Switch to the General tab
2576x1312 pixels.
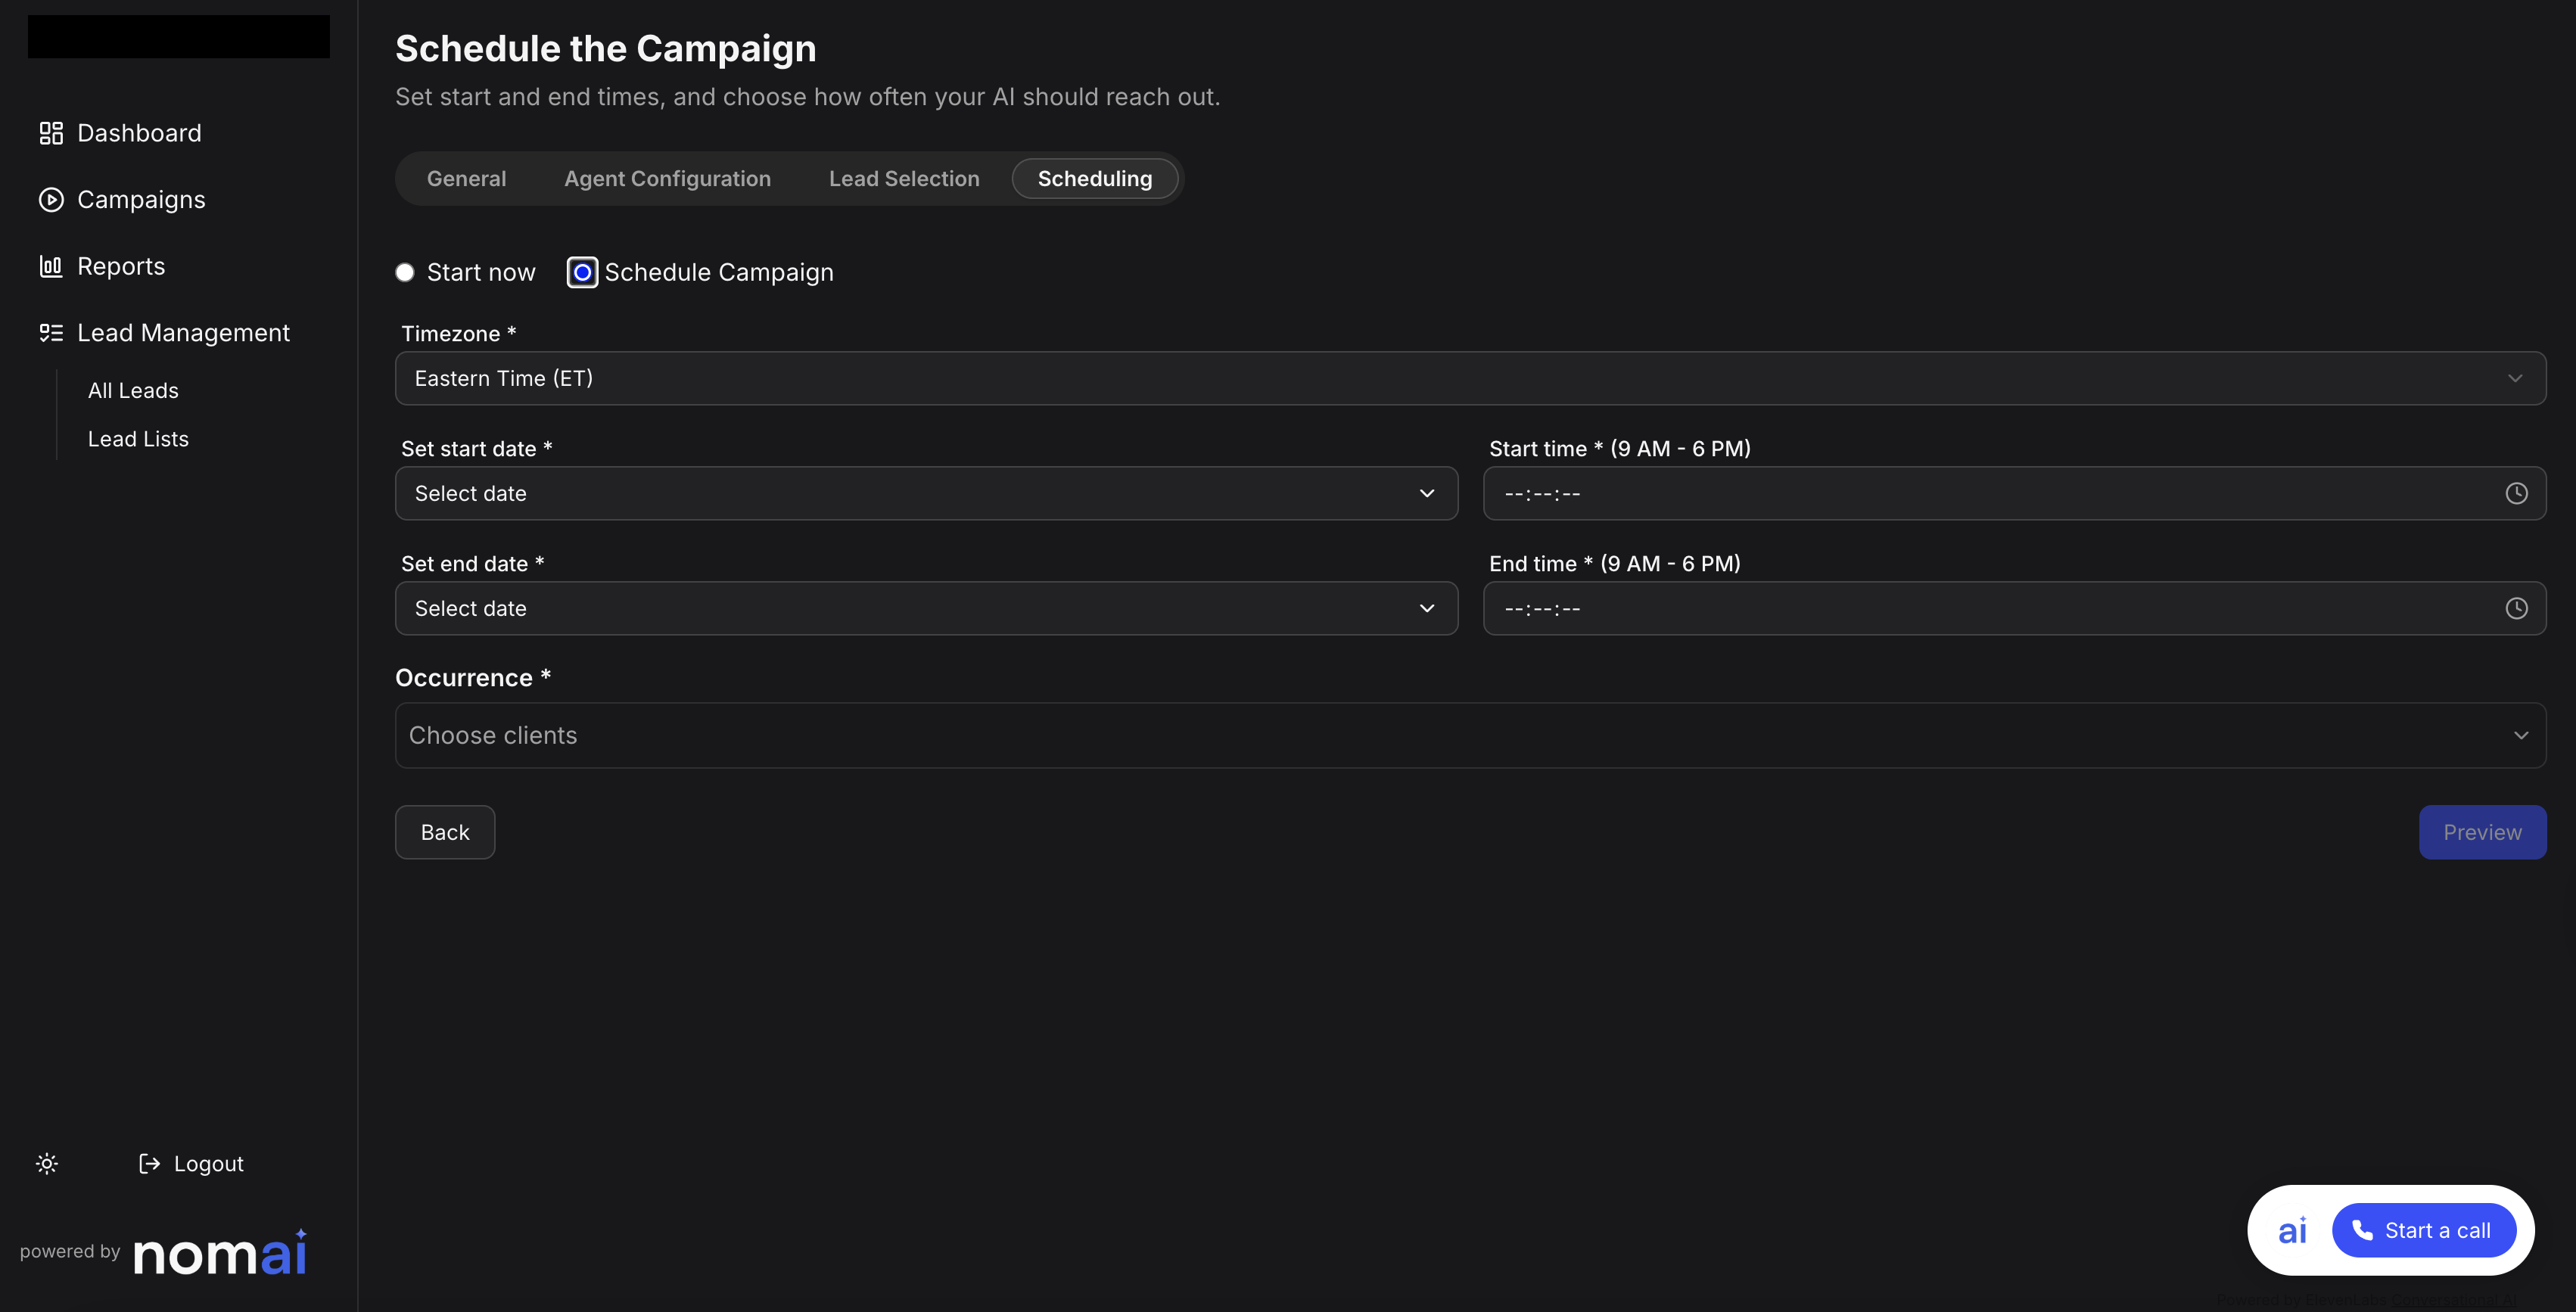pos(466,179)
